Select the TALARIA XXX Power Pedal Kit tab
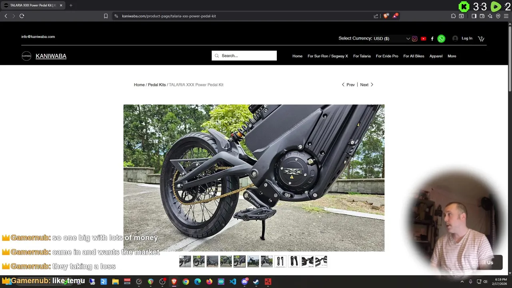 click(x=32, y=5)
